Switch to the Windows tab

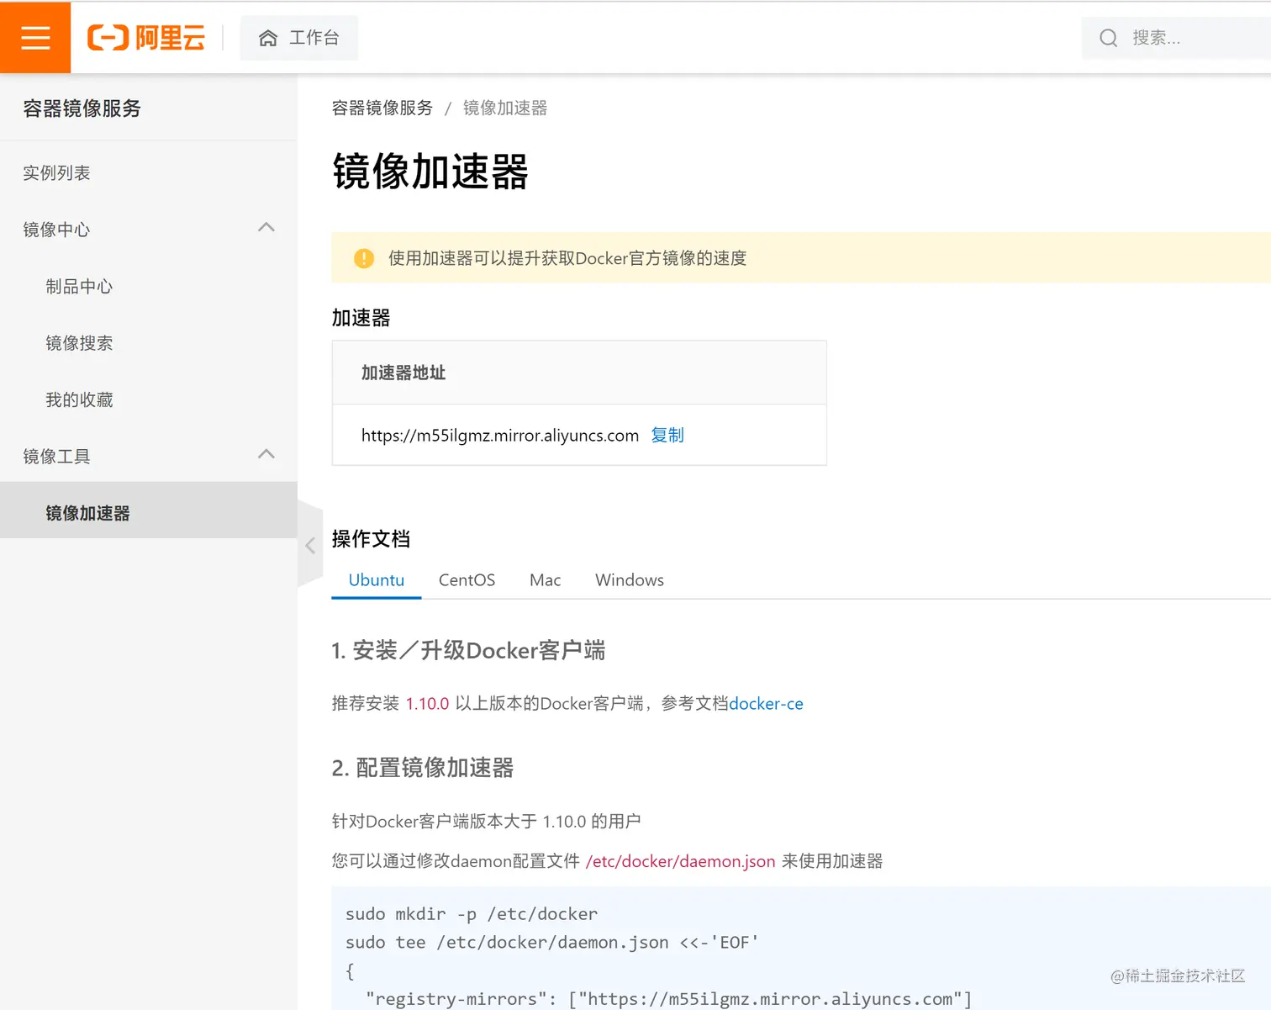(630, 580)
